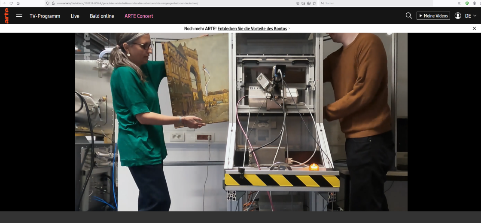Click the ARTE logo
The width and height of the screenshot is (481, 223).
tap(6, 16)
